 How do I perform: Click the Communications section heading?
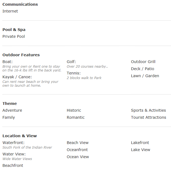[20, 4]
